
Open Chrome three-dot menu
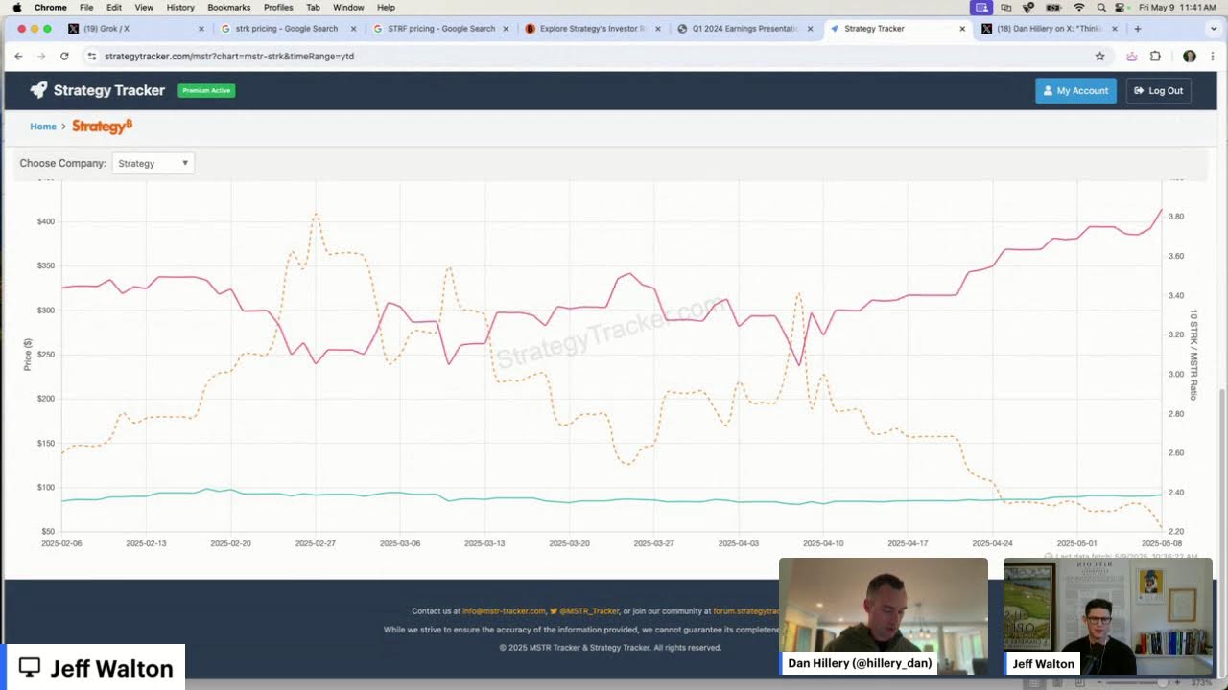pyautogui.click(x=1212, y=57)
